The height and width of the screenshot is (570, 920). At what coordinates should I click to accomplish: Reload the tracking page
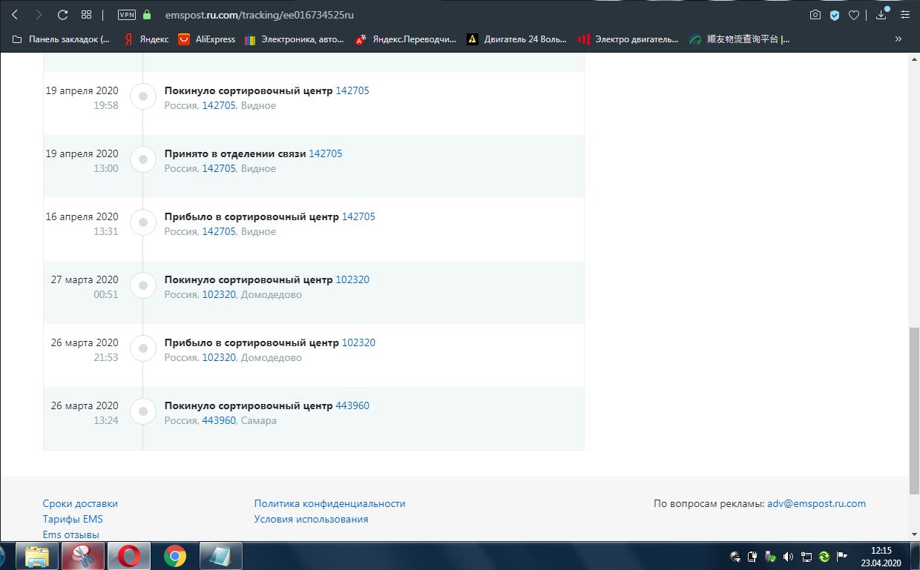(62, 15)
